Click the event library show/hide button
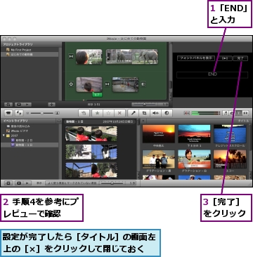 click(8, 183)
